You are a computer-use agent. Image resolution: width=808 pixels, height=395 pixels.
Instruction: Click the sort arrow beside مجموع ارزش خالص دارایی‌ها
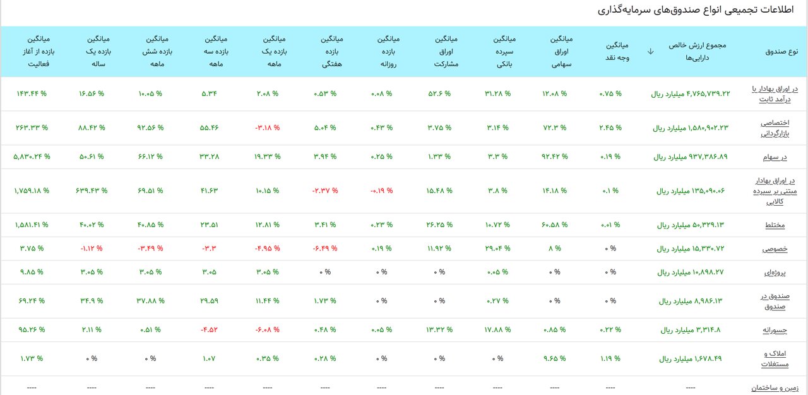click(650, 51)
